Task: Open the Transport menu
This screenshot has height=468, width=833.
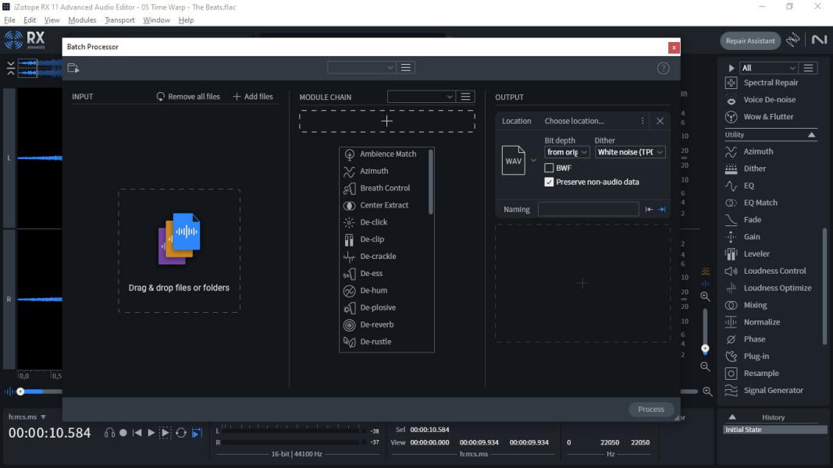Action: [x=119, y=20]
